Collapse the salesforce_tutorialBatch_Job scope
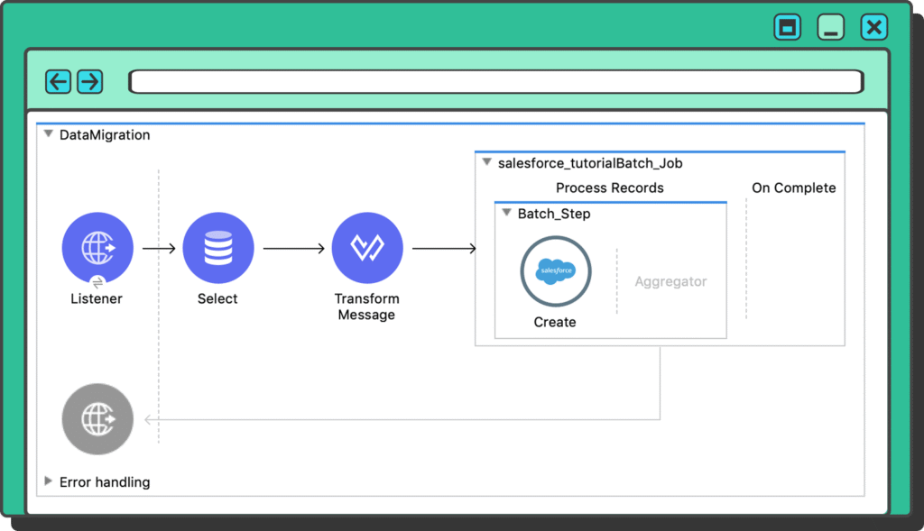924x531 pixels. tap(486, 163)
